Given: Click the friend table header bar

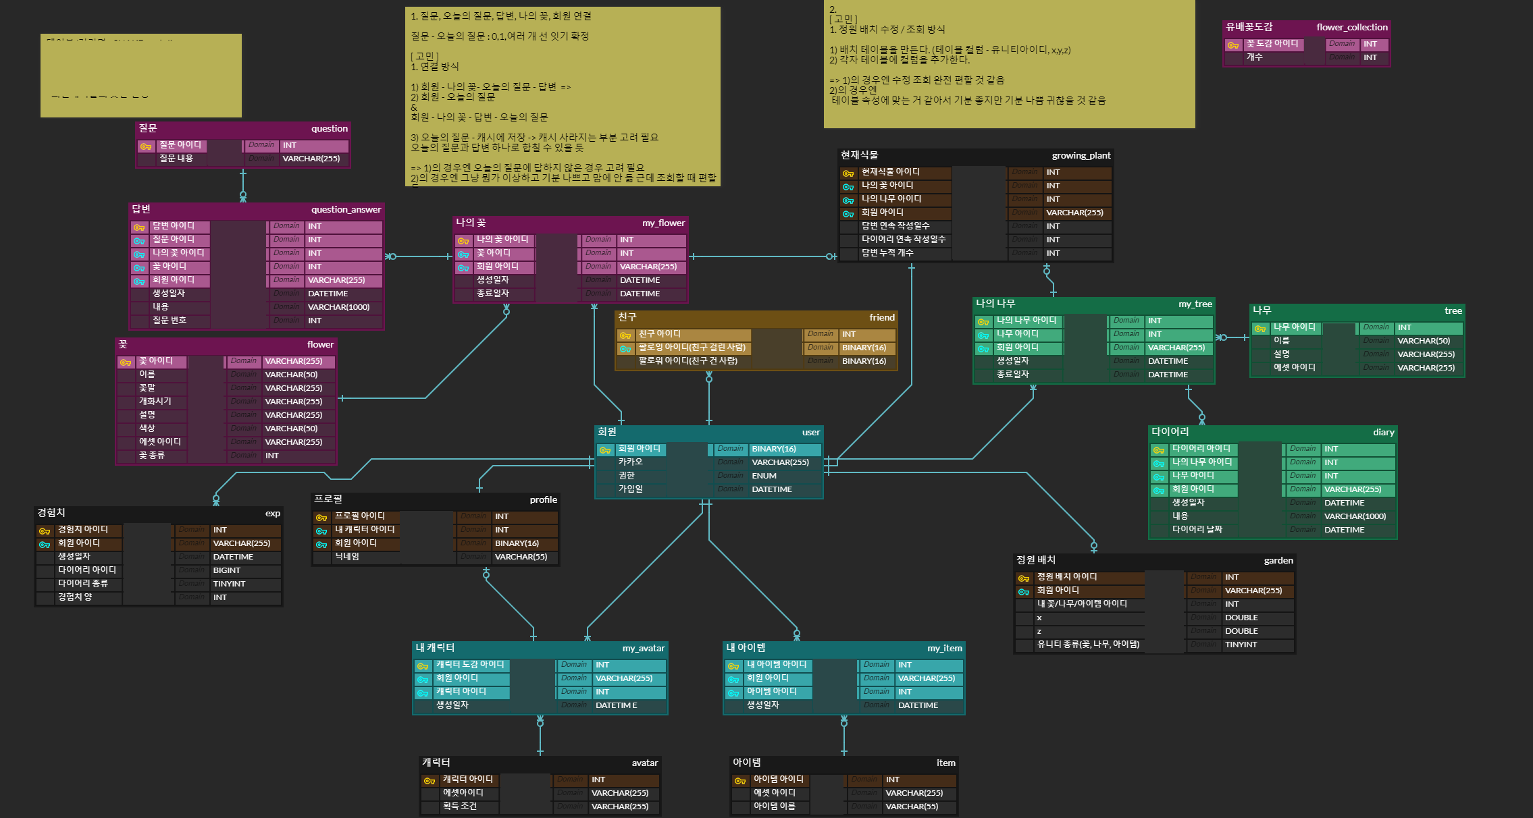Looking at the screenshot, I should tap(756, 317).
